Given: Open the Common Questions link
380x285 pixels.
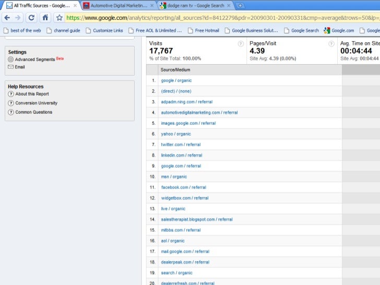Looking at the screenshot, I should pyautogui.click(x=34, y=112).
